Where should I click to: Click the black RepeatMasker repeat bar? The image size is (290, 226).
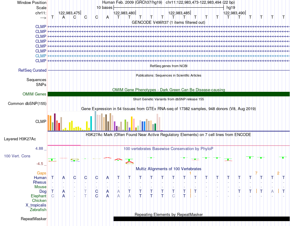coord(201,219)
